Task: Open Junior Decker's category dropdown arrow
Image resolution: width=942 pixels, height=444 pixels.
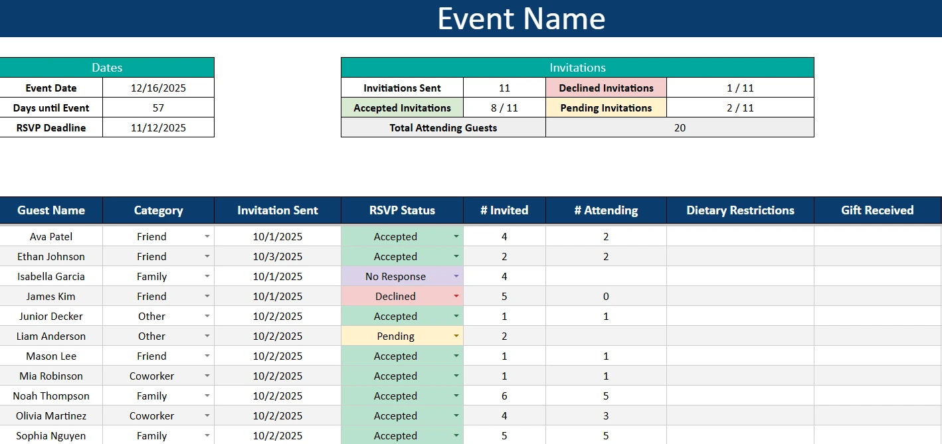Action: coord(207,317)
